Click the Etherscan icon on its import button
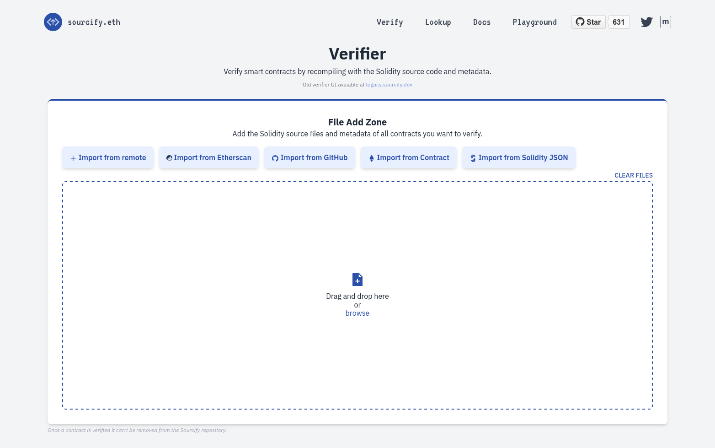Screen dimensions: 715x448 [170, 157]
